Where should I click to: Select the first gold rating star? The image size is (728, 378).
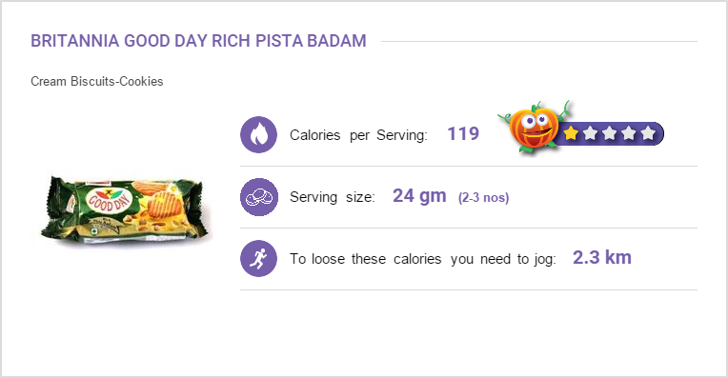tap(571, 133)
